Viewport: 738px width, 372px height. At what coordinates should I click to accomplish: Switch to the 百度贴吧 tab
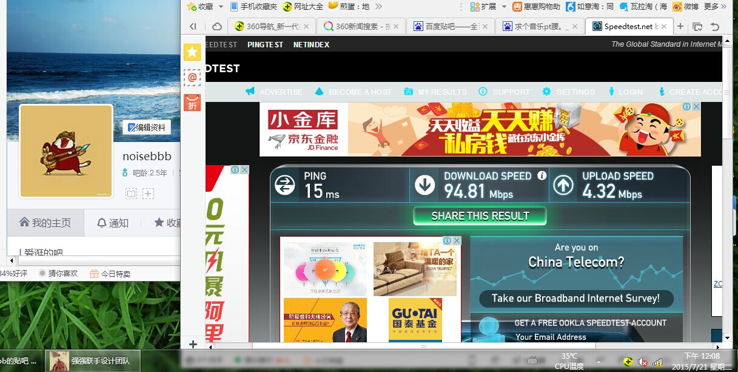(451, 26)
